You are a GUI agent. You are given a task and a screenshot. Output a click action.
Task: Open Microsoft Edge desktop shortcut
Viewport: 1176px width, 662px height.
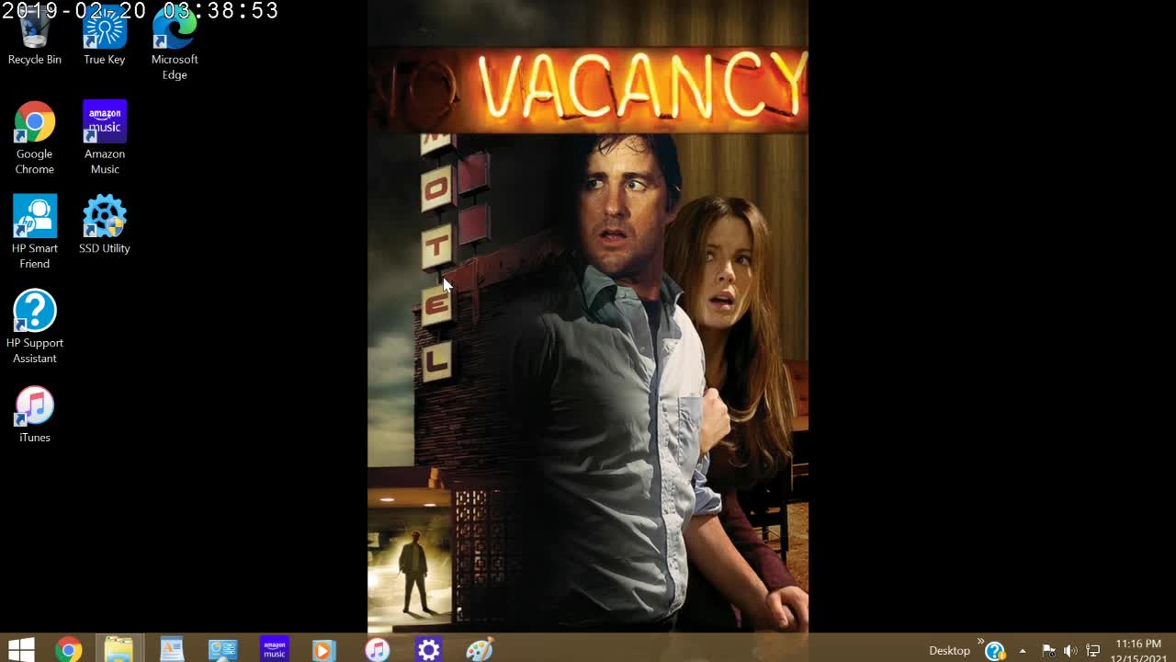click(x=175, y=44)
